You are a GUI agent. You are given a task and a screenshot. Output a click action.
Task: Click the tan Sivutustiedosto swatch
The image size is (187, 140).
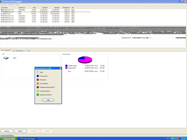pyautogui.click(x=38, y=83)
